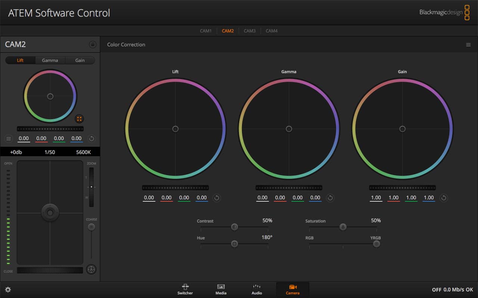Reset the Gamma color wheel values
The width and height of the screenshot is (478, 298).
[330, 198]
